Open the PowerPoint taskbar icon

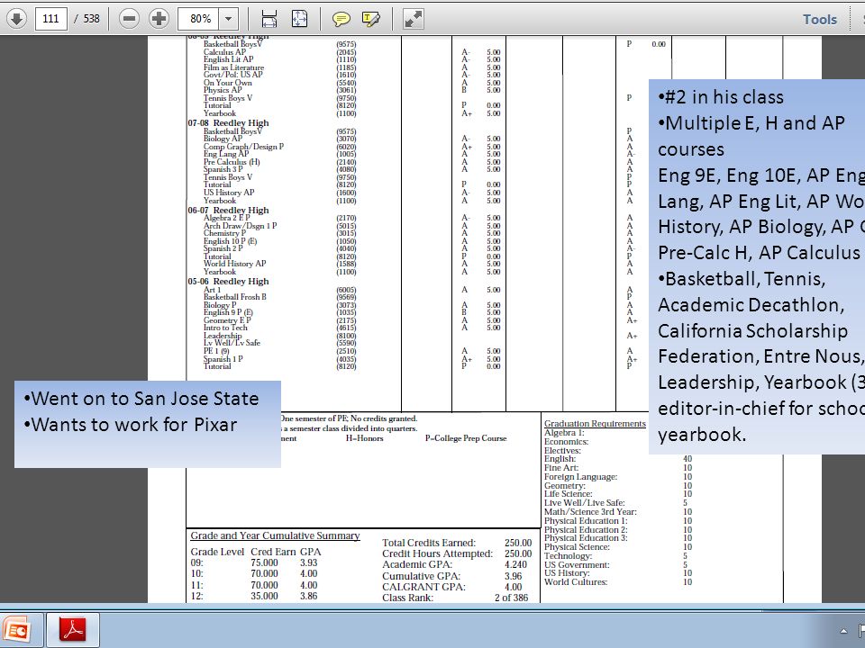(18, 630)
